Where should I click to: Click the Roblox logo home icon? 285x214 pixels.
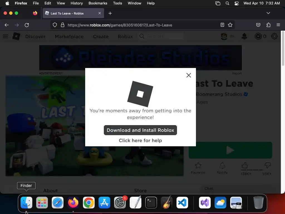(x=16, y=36)
